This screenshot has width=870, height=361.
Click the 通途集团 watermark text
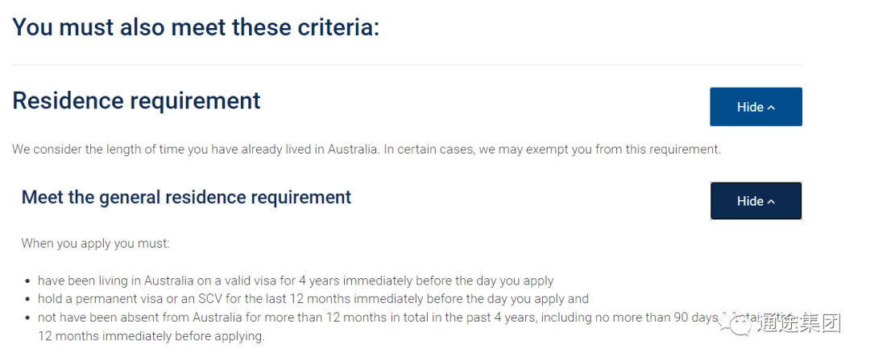click(x=800, y=323)
